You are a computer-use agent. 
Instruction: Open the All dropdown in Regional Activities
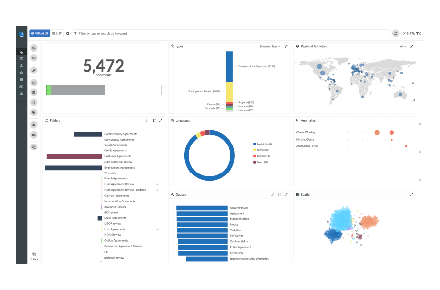[x=403, y=46]
